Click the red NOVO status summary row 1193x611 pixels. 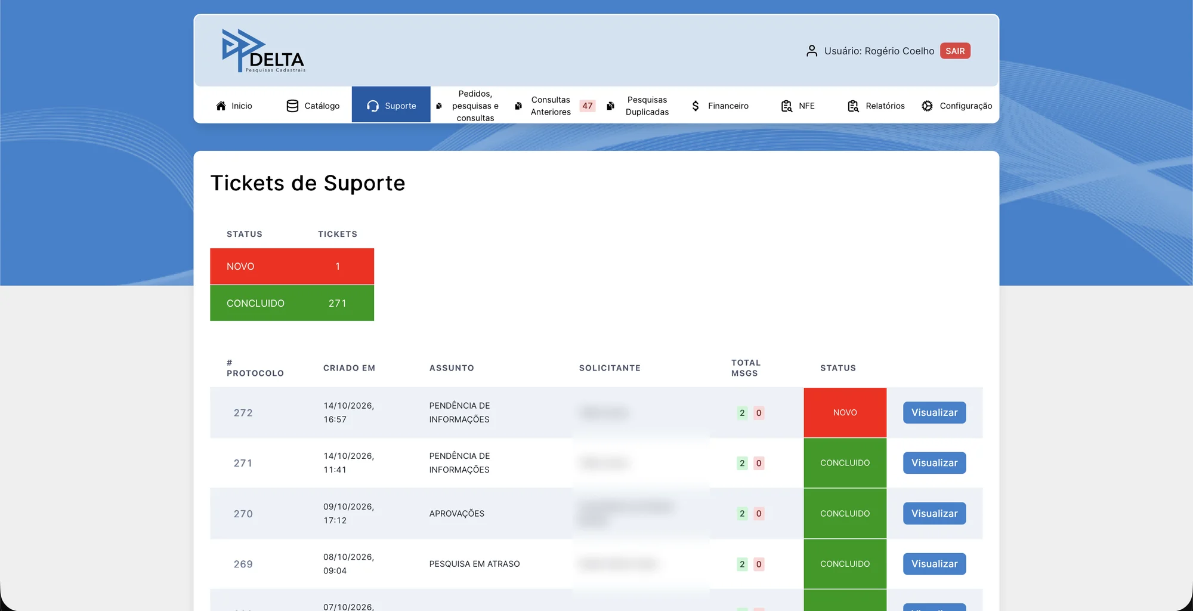(292, 266)
